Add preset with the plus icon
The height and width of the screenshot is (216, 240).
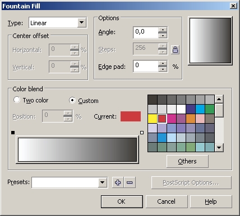pos(118,182)
